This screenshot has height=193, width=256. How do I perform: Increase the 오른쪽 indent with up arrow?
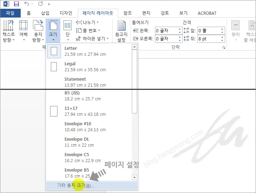click(180, 37)
